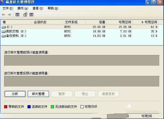Toggle the action pane toolbar icon

point(31,15)
